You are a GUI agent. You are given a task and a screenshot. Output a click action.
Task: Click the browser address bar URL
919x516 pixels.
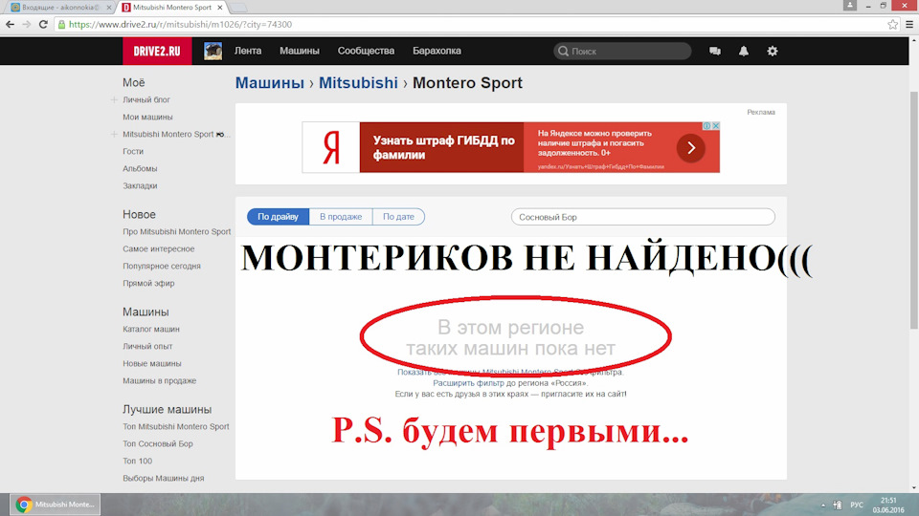coord(181,25)
